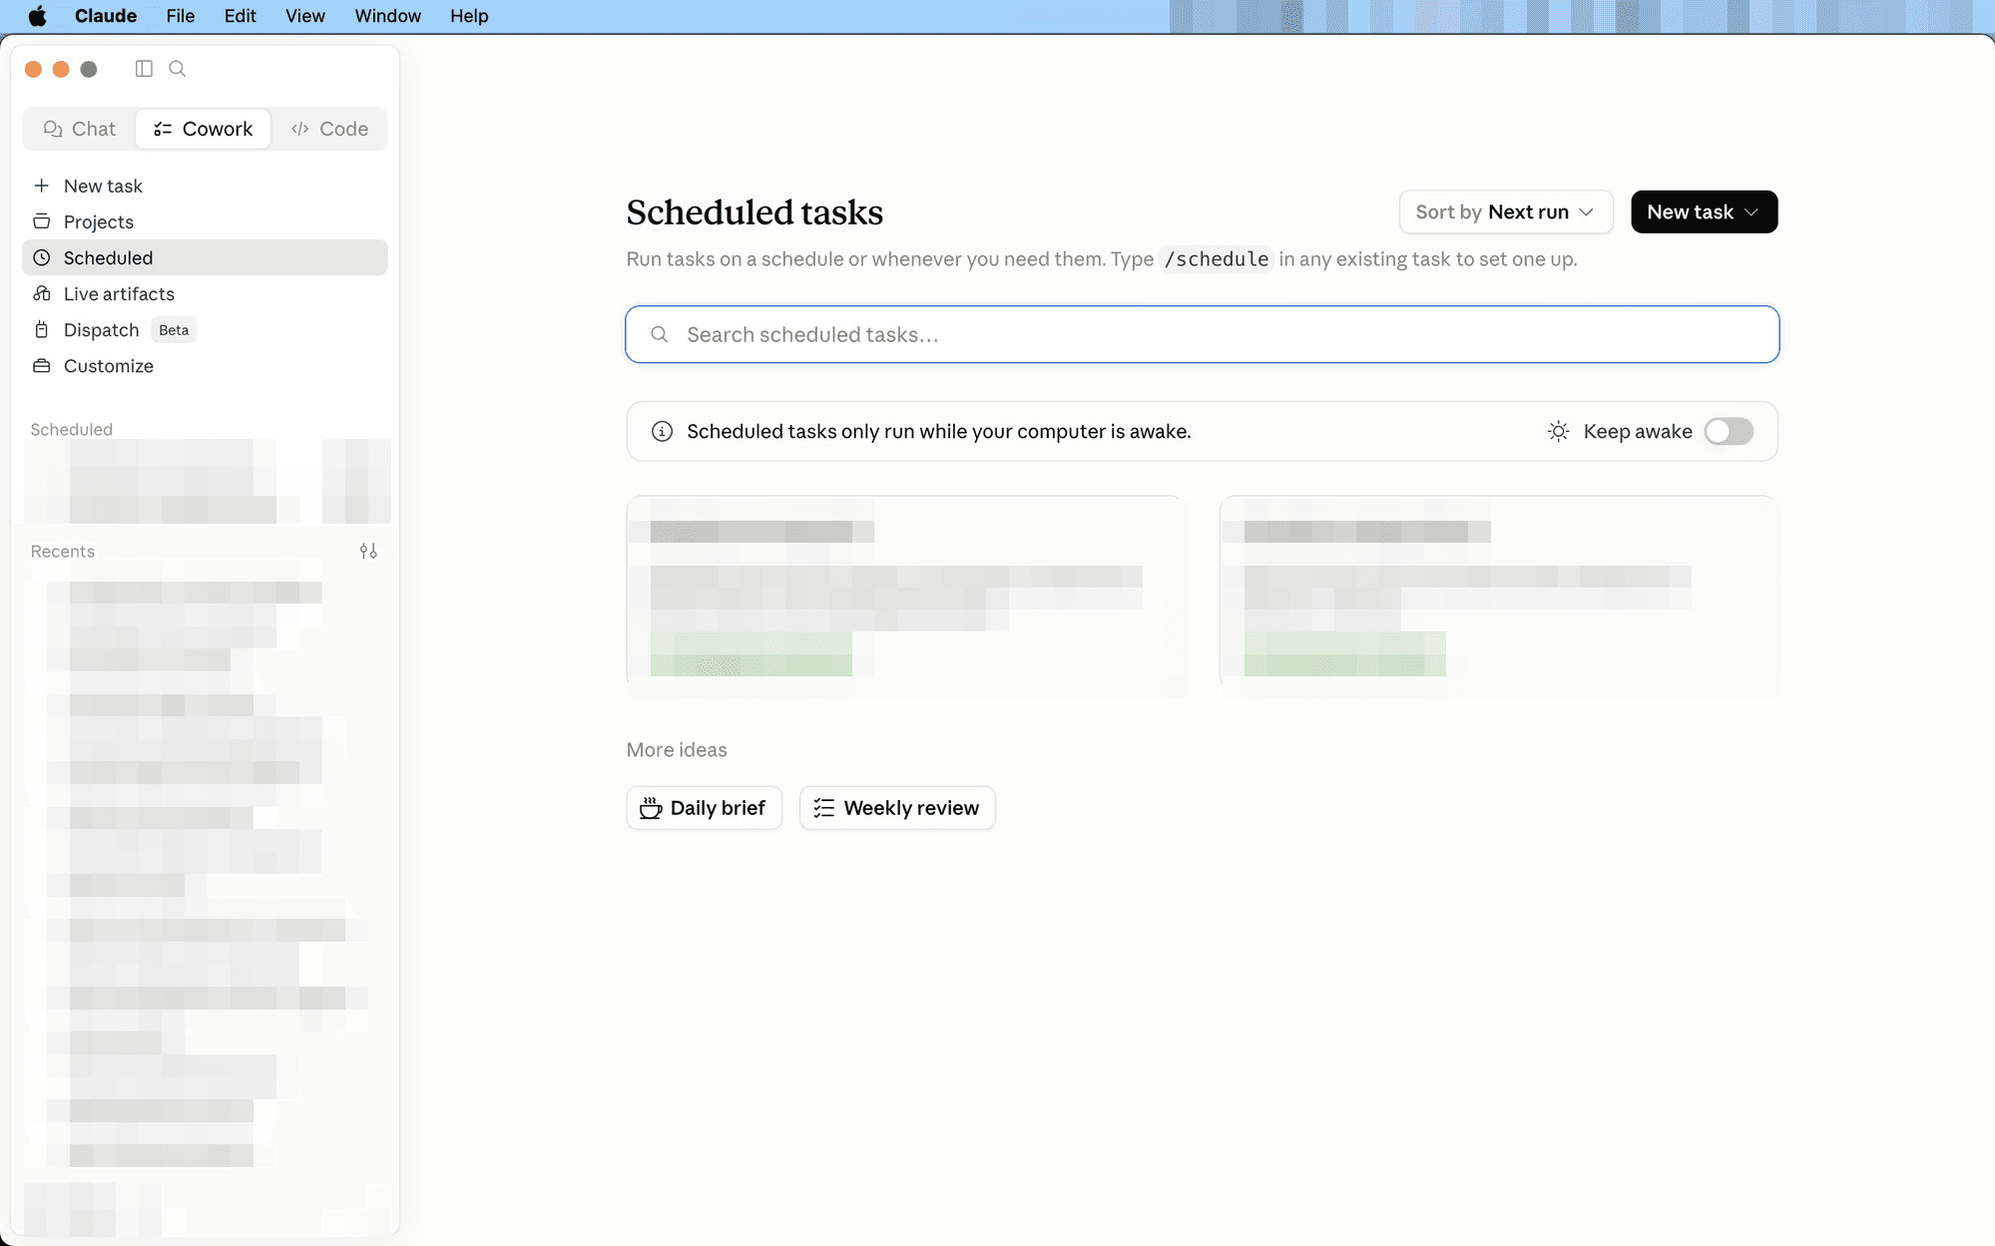Open the File menu

click(x=181, y=16)
